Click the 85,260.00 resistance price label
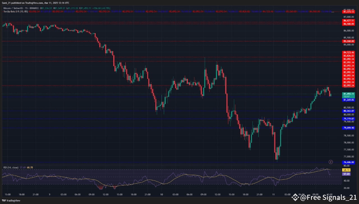 pos(349,41)
